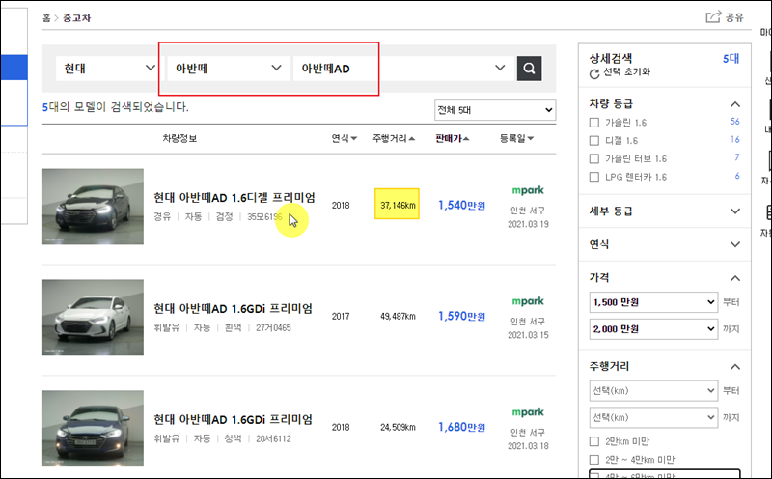Click the blue 청색 car thumbnail
Screen dimensions: 772x479
coord(93,428)
